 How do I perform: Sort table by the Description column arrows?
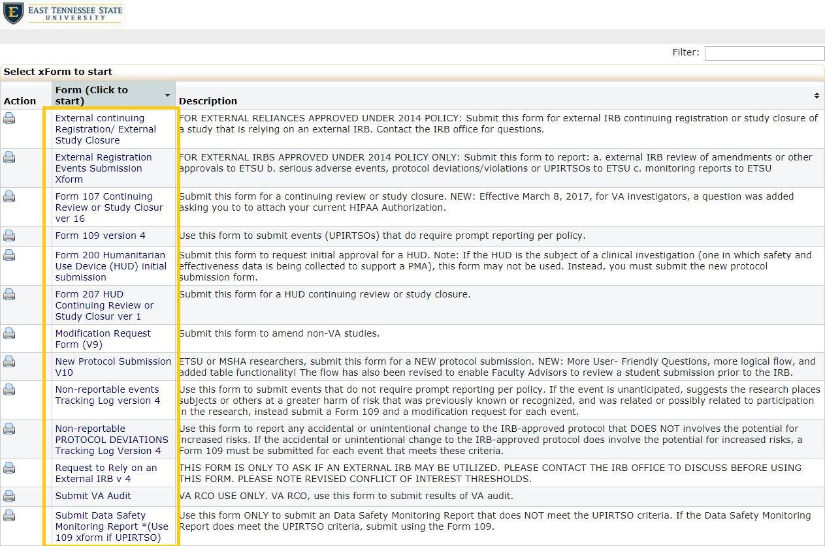click(816, 96)
